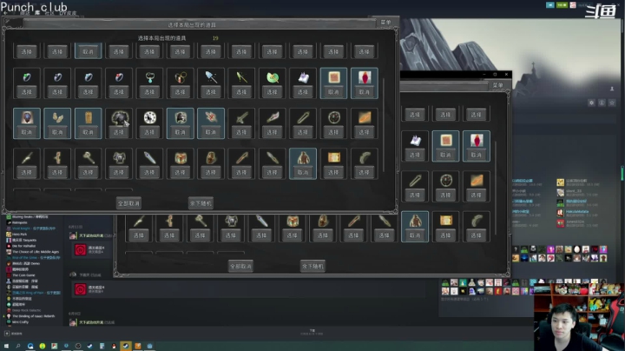Click crystal-on-book icon in the front window
Image resolution: width=625 pixels, height=351 pixels.
point(303,77)
